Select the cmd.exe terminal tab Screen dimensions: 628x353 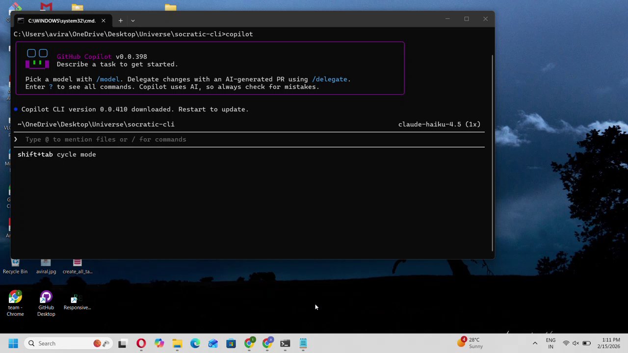pyautogui.click(x=62, y=21)
